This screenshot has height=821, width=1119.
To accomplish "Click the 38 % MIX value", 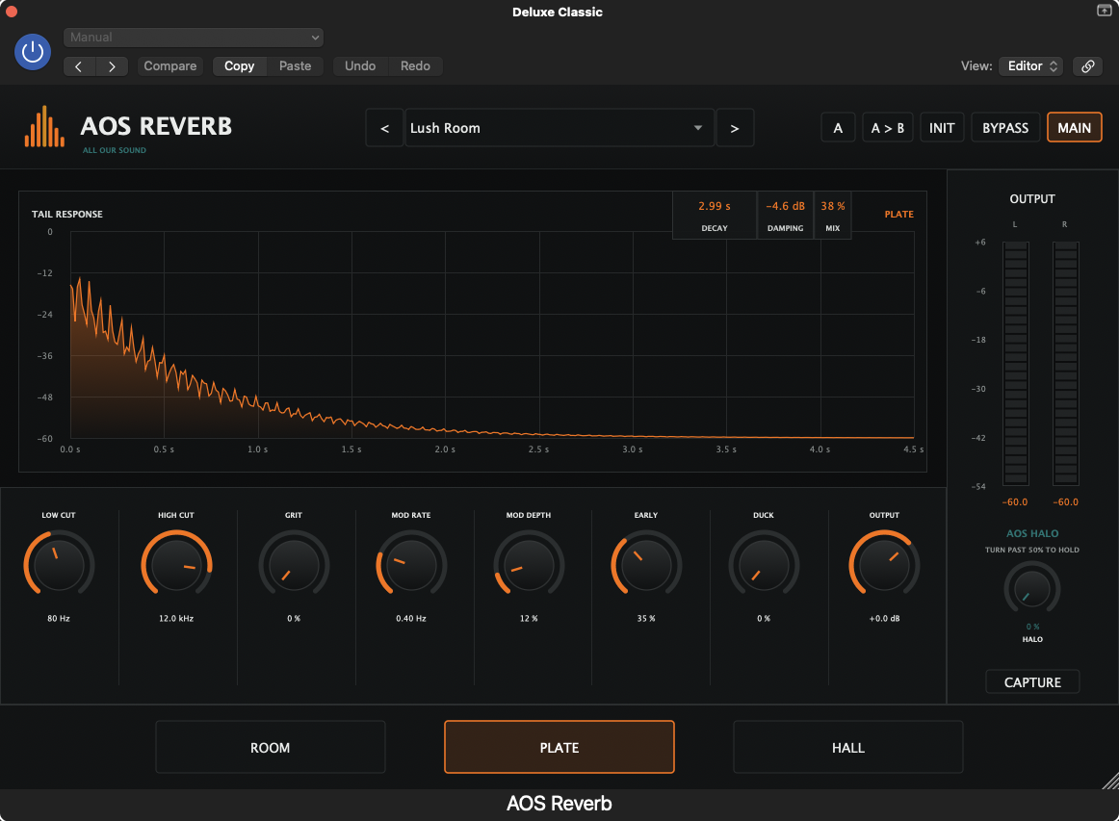I will [833, 206].
